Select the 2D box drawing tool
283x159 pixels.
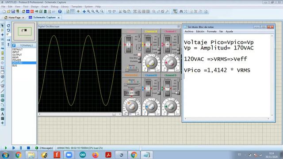coord(2,96)
